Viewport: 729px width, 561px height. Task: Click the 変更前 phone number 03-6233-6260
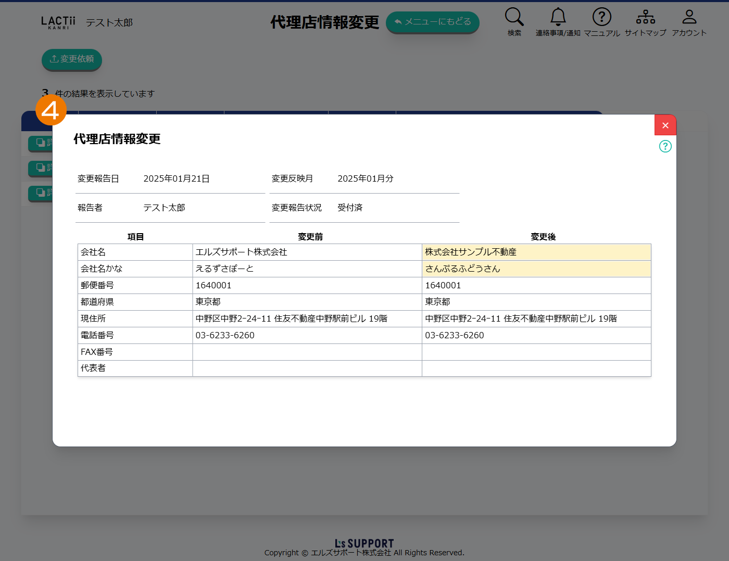tap(225, 335)
